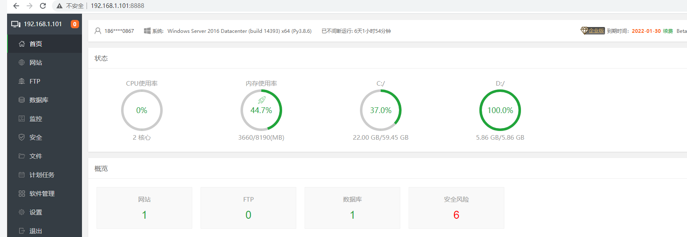Click the 状态 section heading

pyautogui.click(x=101, y=58)
